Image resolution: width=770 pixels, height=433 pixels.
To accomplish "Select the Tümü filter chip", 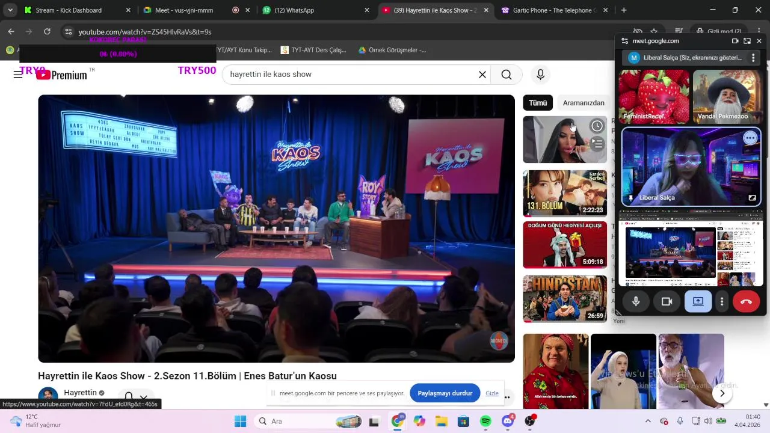I will click(538, 103).
